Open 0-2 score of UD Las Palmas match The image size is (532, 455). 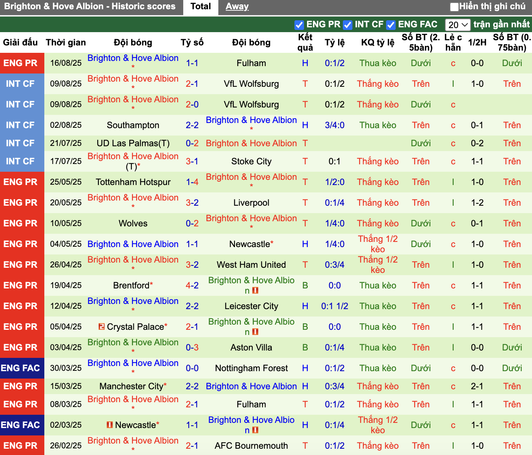click(192, 143)
